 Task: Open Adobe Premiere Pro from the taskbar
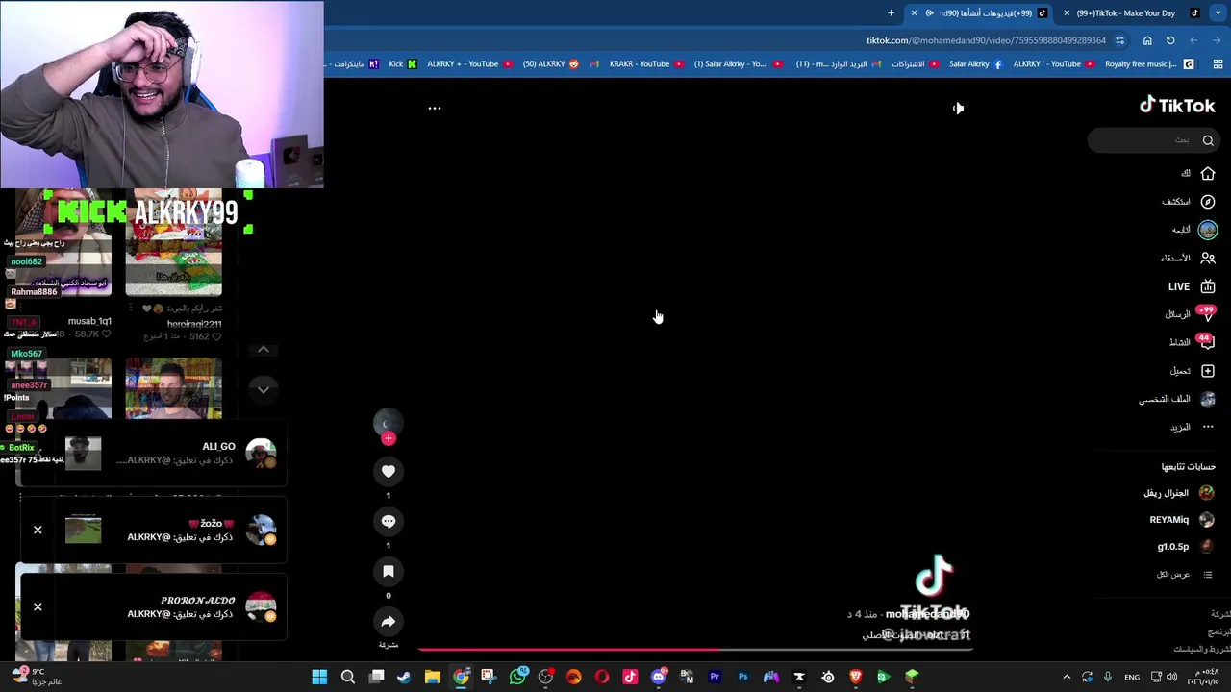(715, 678)
